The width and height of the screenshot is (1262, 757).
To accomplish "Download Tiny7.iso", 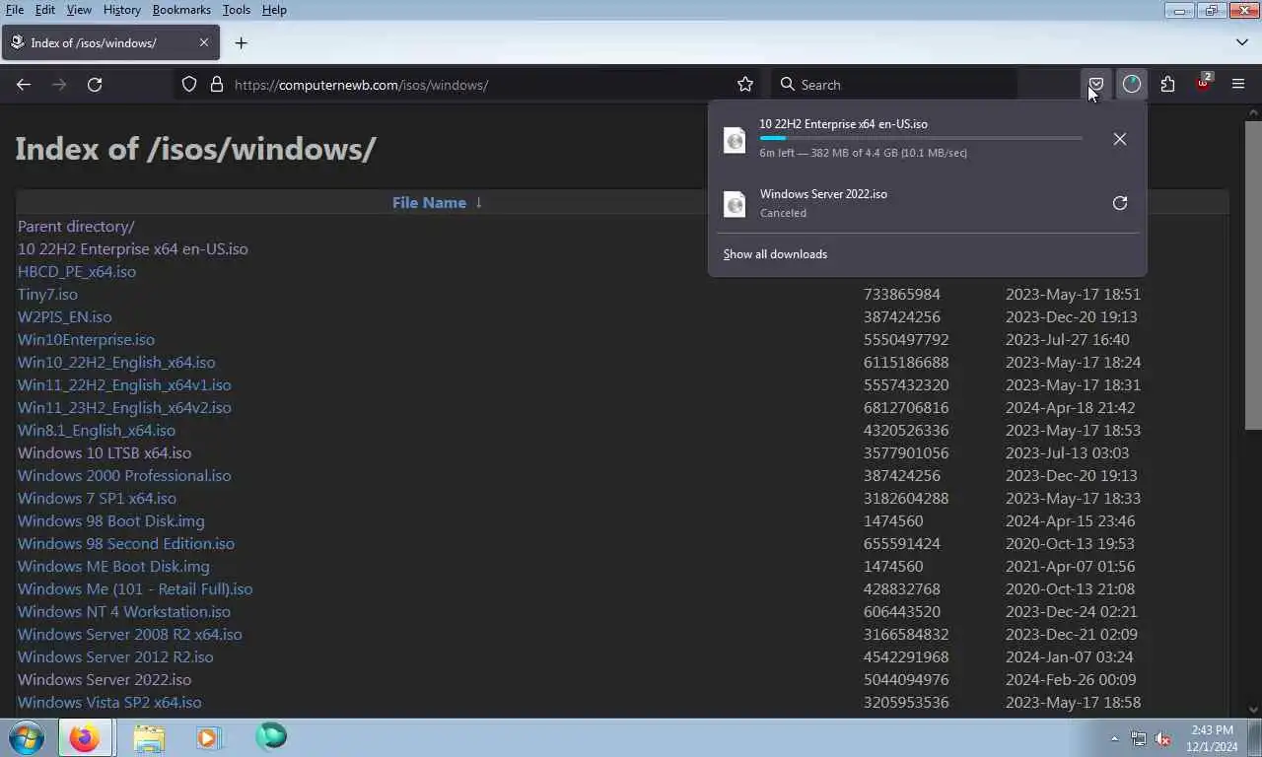I will point(47,294).
